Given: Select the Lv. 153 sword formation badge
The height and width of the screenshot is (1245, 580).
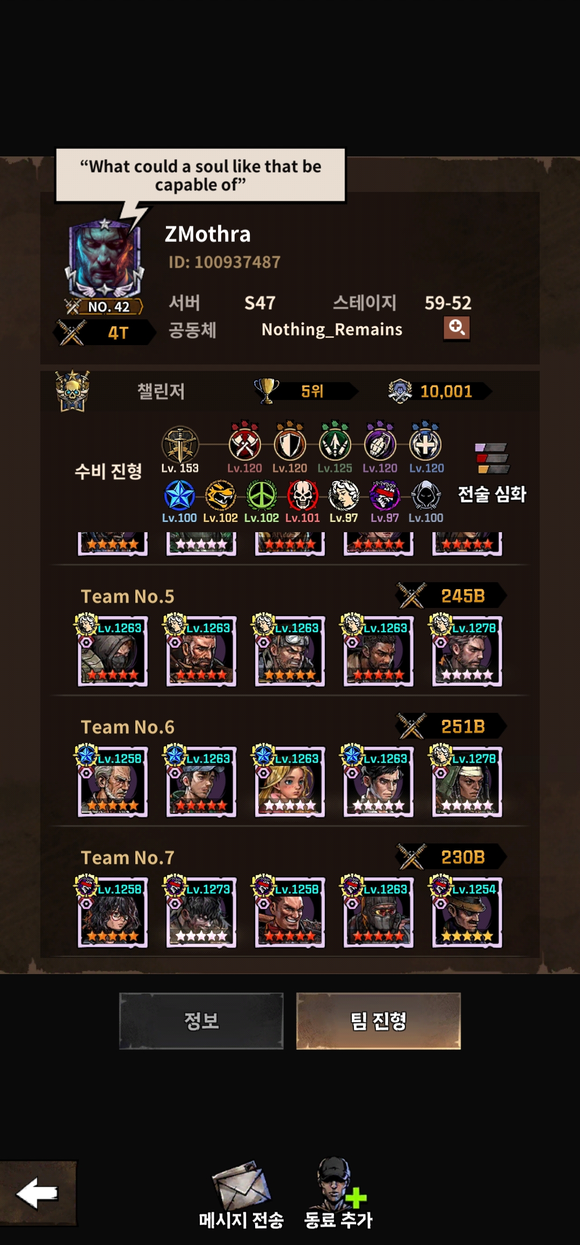Looking at the screenshot, I should click(180, 445).
